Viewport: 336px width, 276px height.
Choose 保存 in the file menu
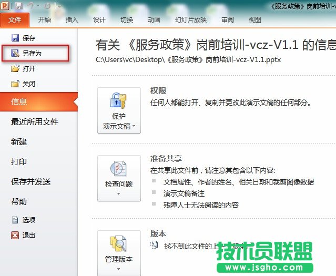(x=29, y=38)
